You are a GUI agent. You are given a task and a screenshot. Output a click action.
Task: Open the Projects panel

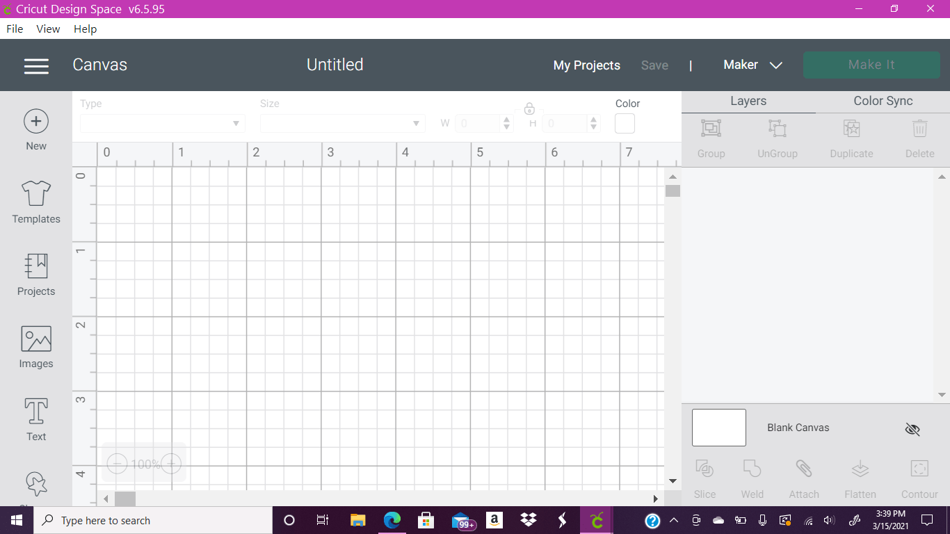click(x=35, y=273)
